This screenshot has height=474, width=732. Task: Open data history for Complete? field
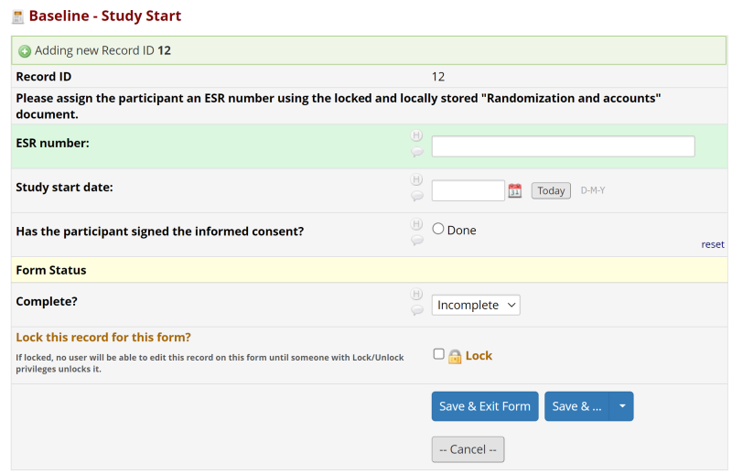417,295
